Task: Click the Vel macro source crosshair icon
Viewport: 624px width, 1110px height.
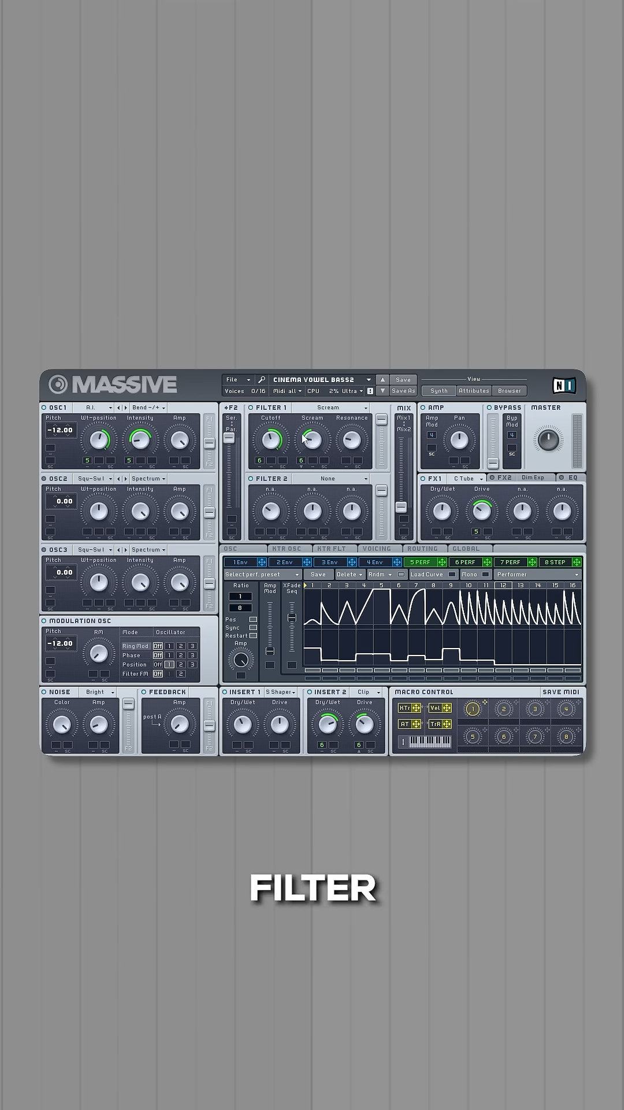Action: pos(447,708)
